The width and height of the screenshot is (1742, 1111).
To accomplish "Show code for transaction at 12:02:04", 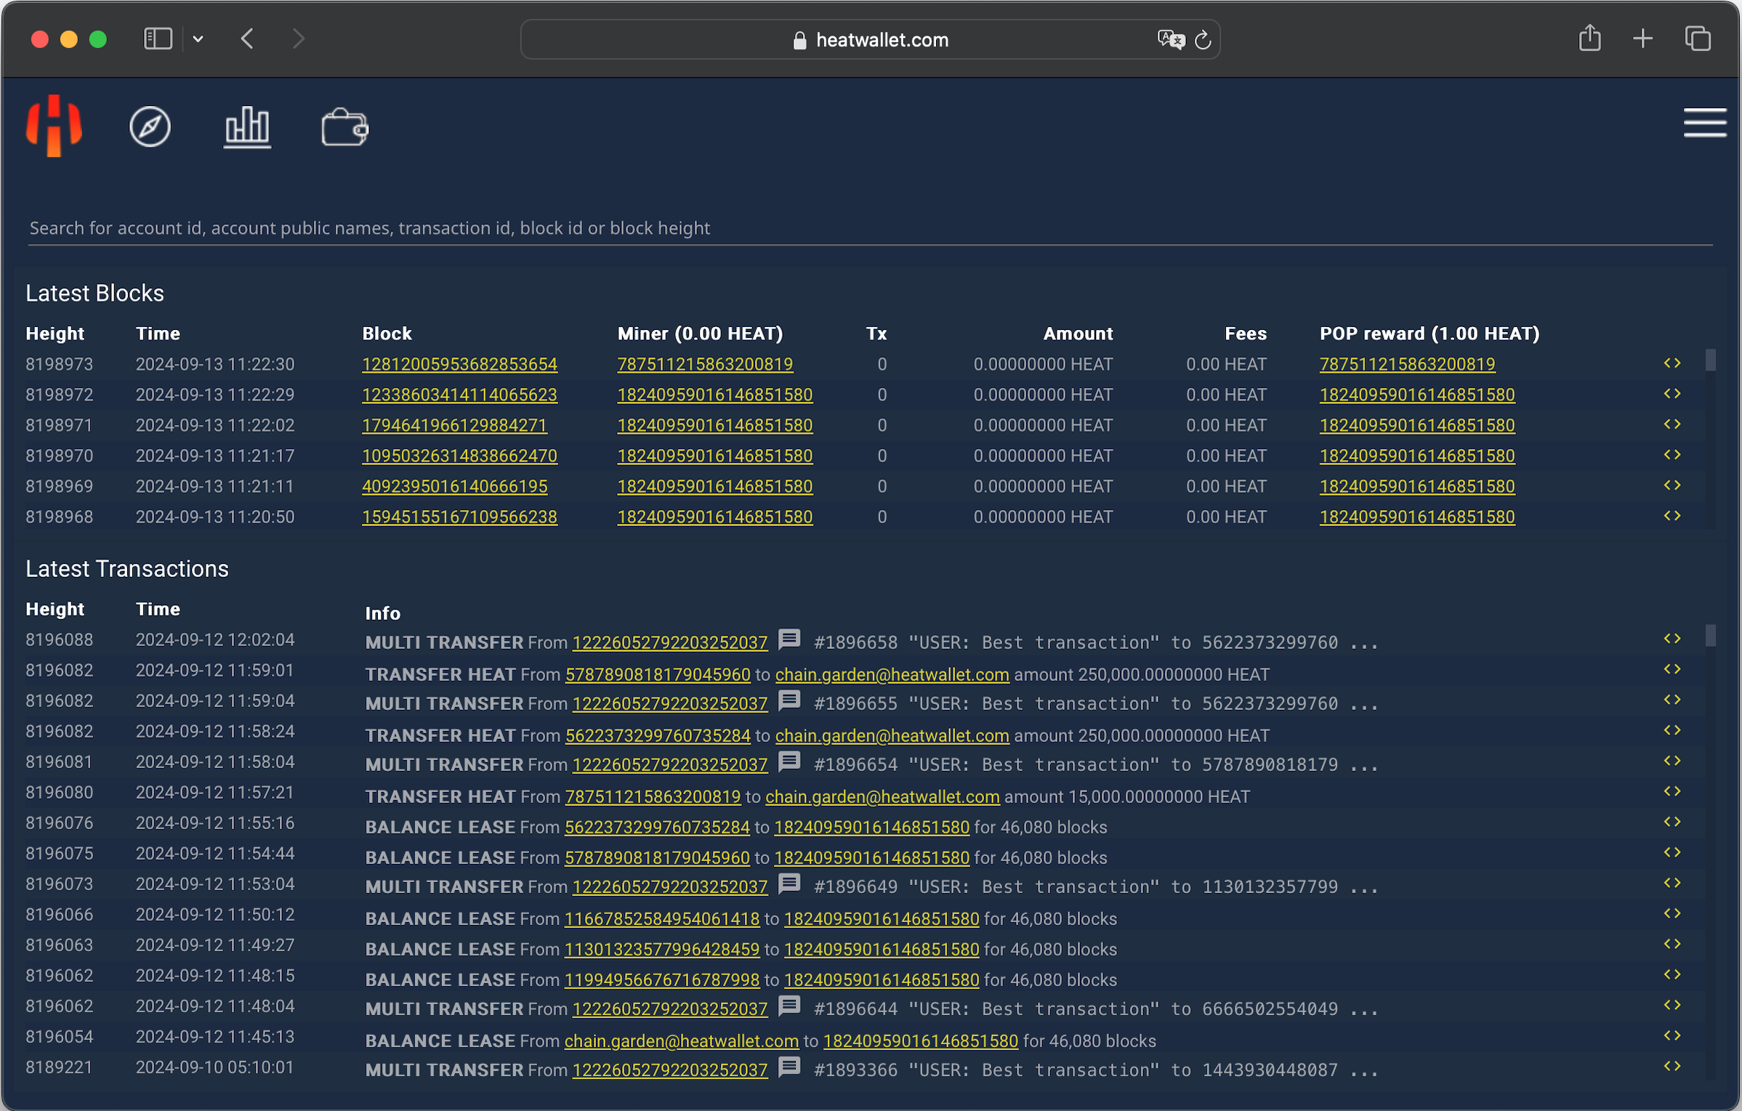I will tap(1672, 639).
